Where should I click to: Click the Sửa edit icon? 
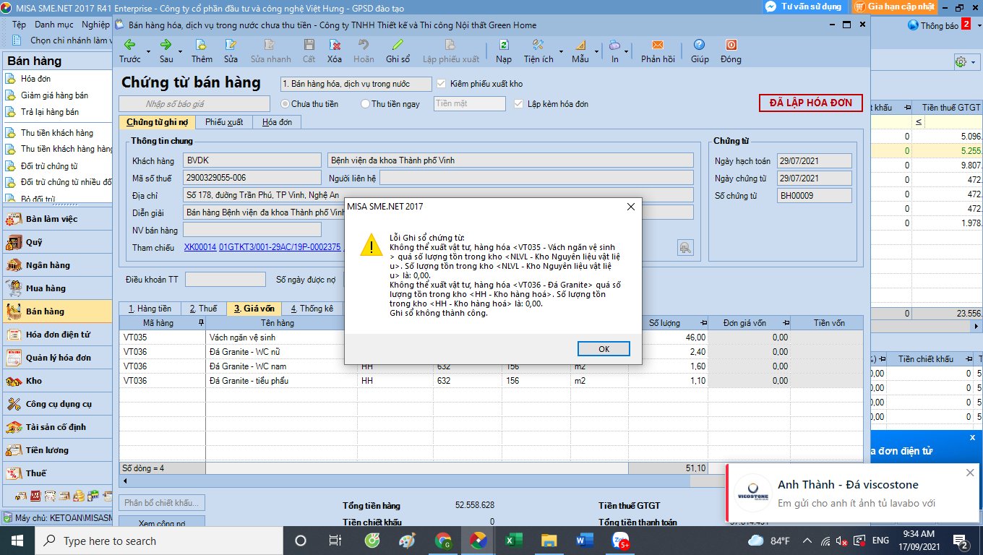point(231,45)
